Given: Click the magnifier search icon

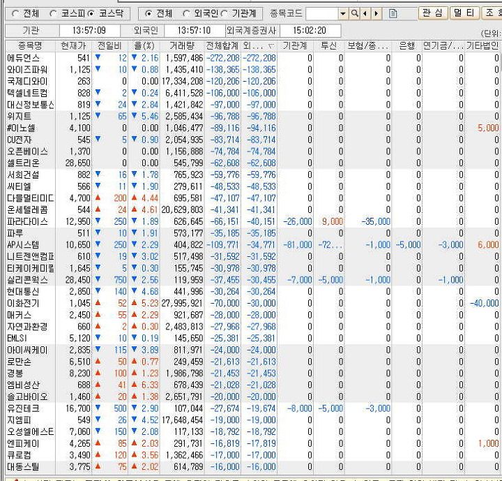Looking at the screenshot, I should pos(354,14).
